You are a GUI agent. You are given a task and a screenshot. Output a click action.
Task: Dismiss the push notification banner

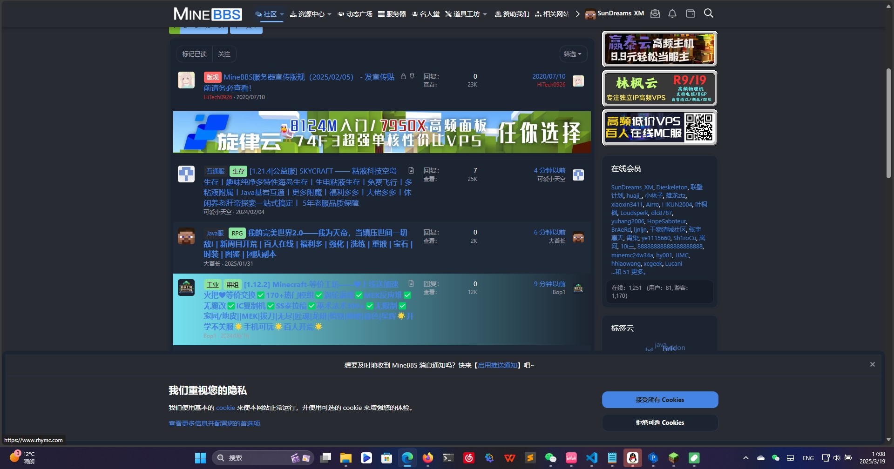873,364
